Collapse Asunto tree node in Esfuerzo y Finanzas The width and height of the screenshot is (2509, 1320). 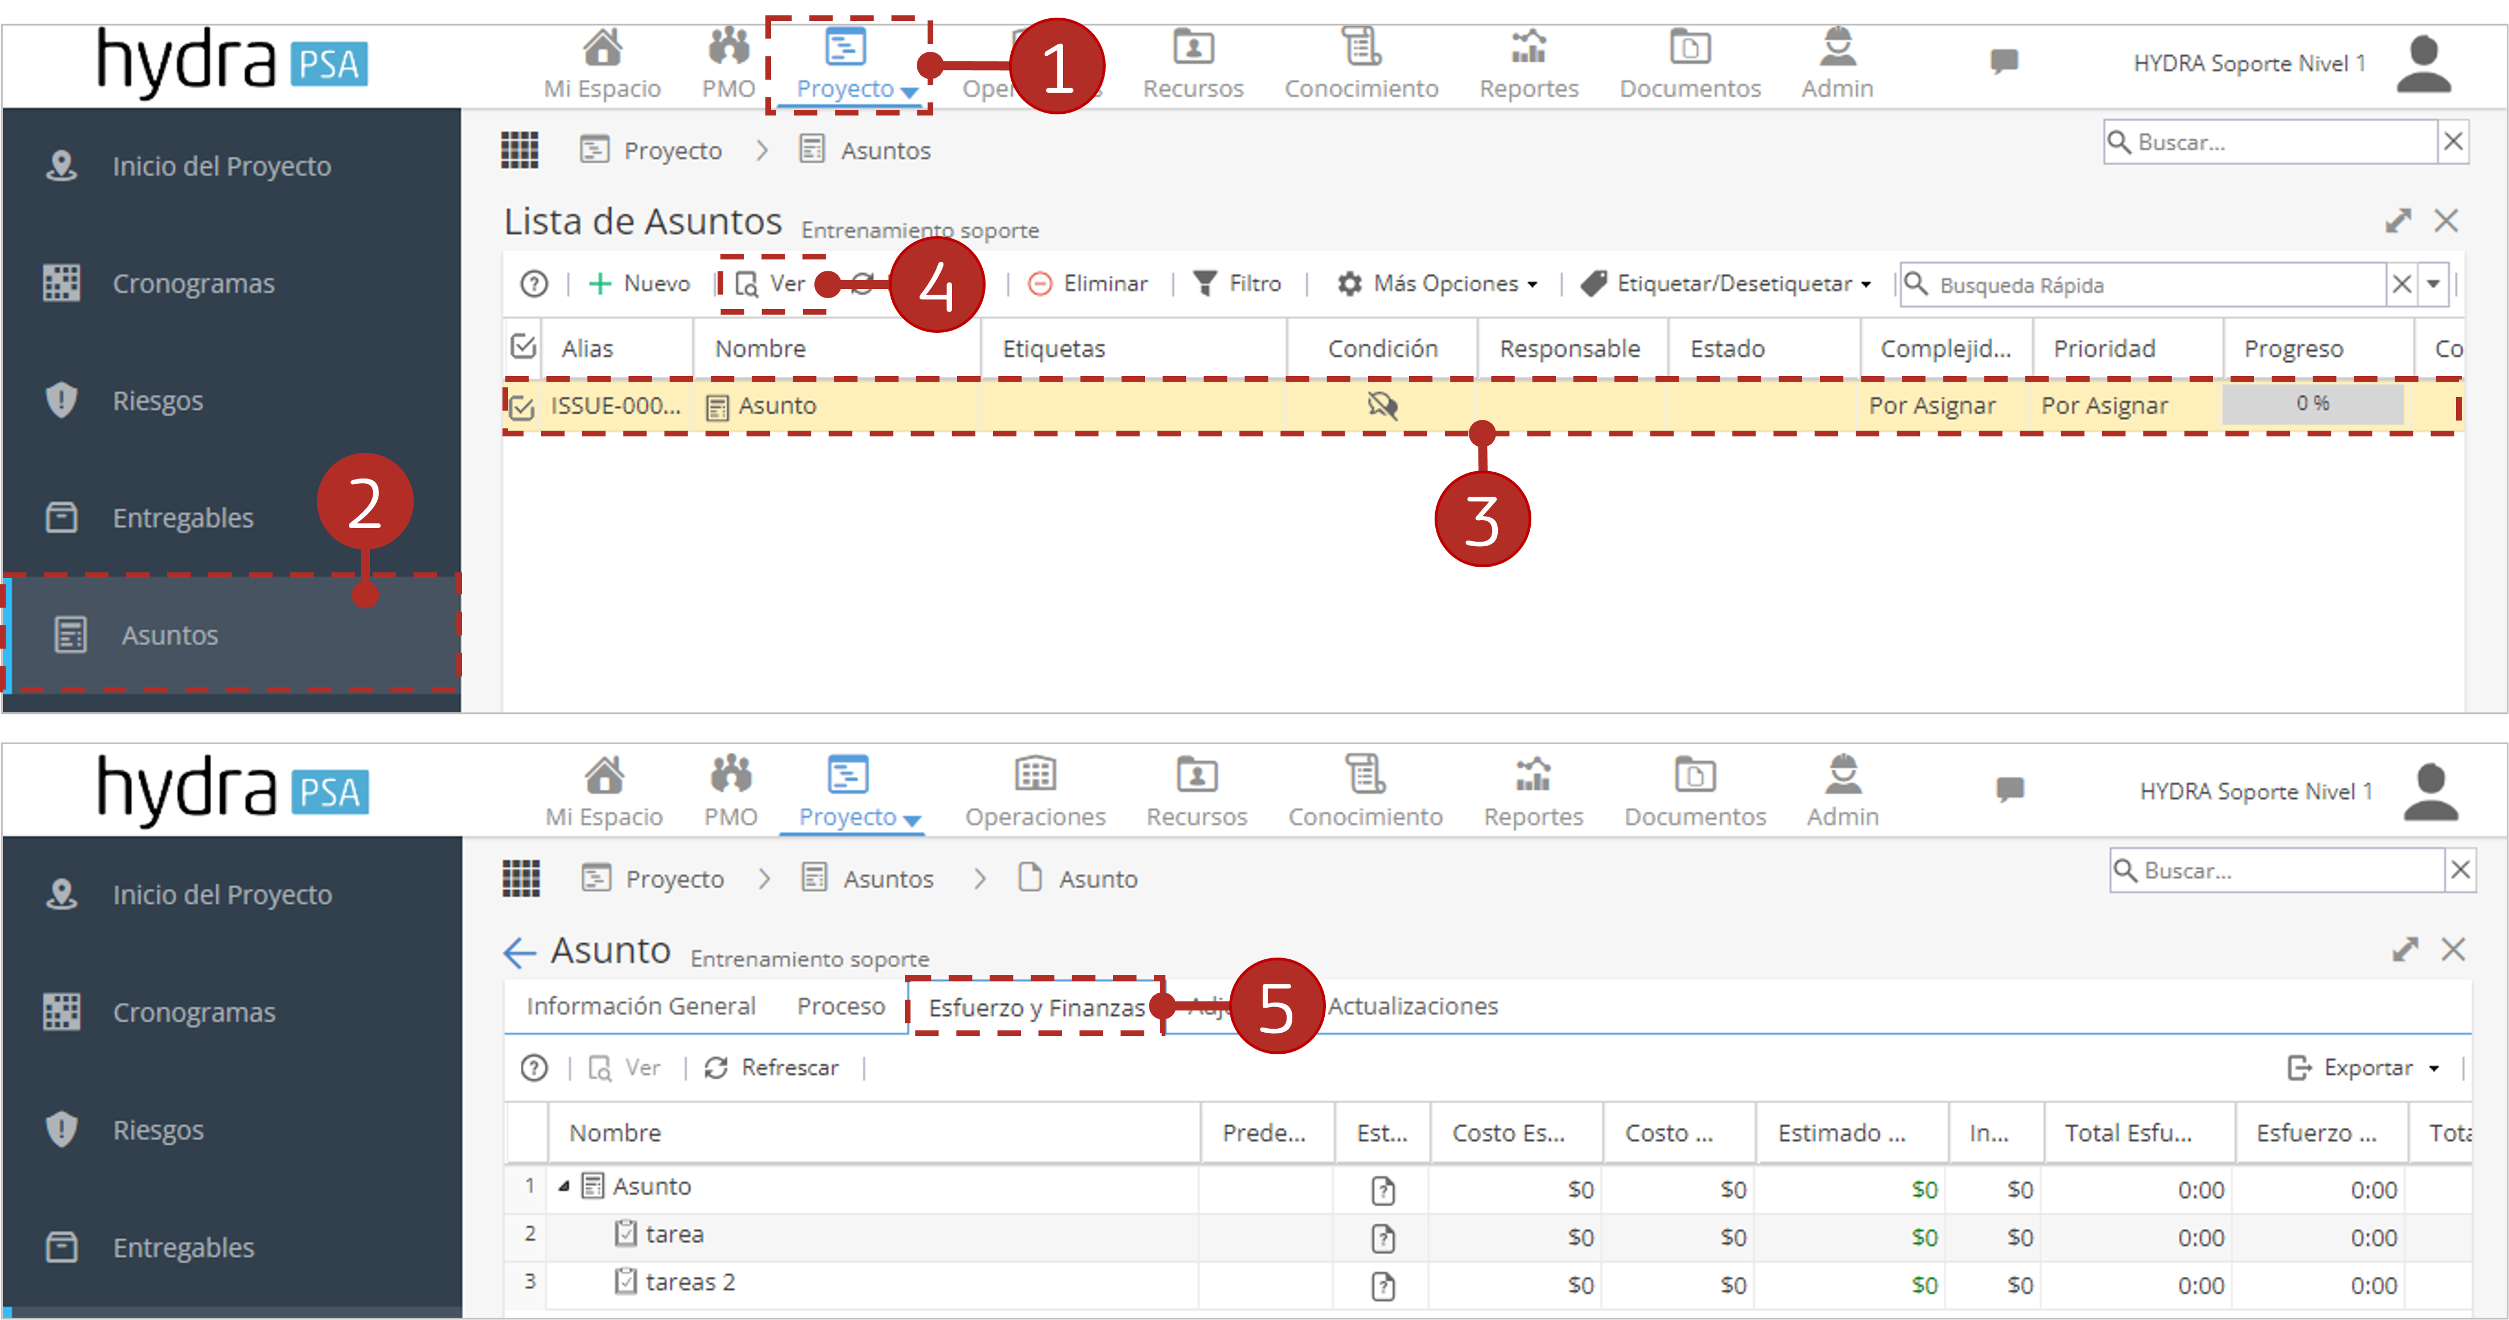click(x=564, y=1186)
